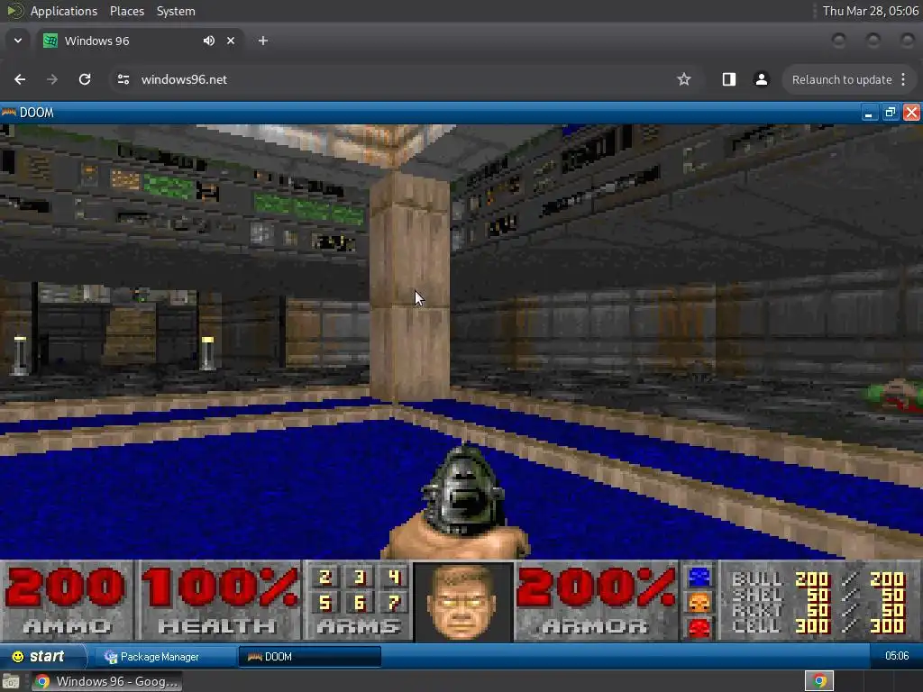Viewport: 923px width, 692px height.
Task: Select DOOM in Windows 96 taskbar
Action: click(x=310, y=657)
